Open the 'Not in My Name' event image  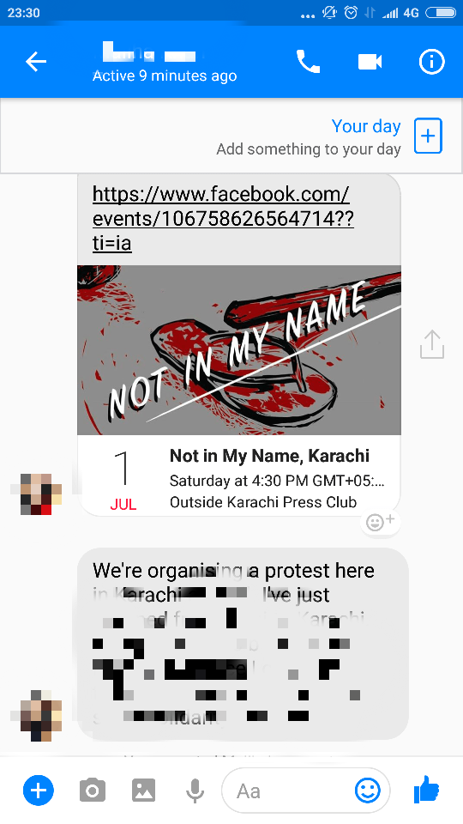pyautogui.click(x=239, y=350)
